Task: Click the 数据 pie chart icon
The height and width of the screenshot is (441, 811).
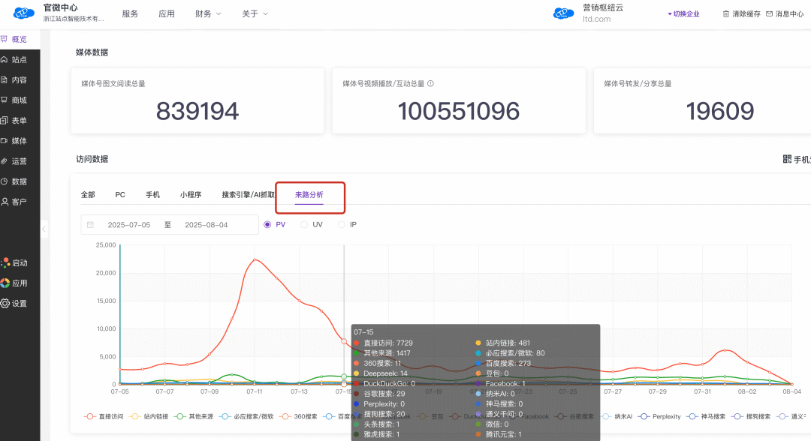Action: pyautogui.click(x=5, y=181)
